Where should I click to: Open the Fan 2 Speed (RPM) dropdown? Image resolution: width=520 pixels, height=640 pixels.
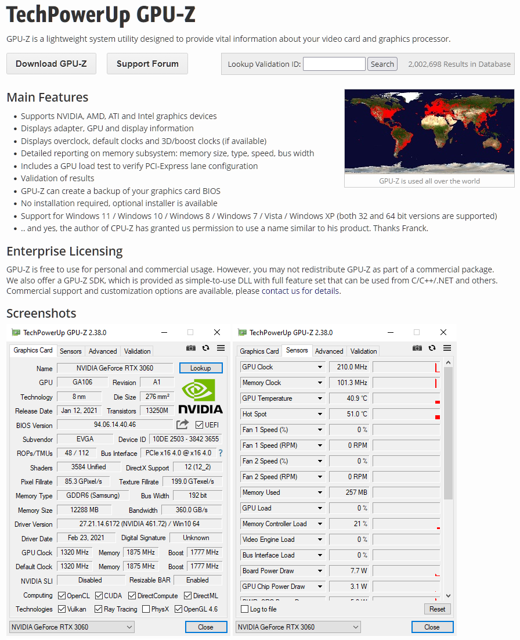[320, 477]
